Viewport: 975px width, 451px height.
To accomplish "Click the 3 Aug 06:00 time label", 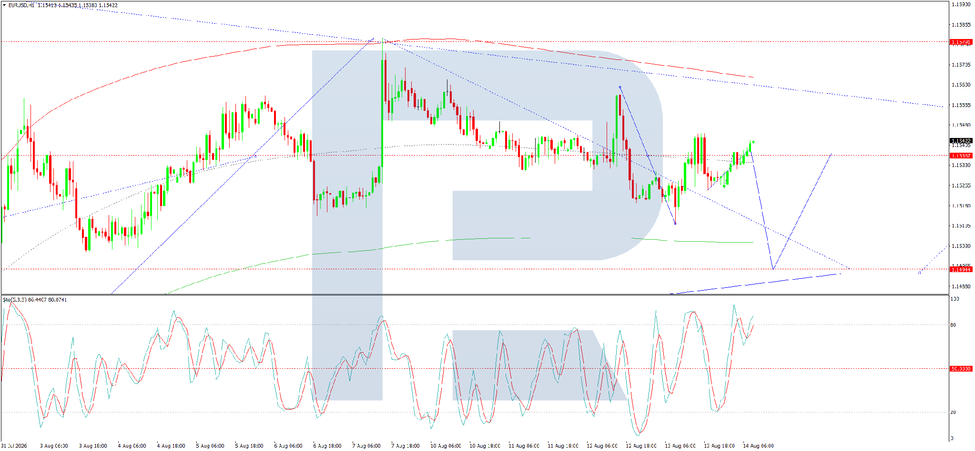I will pos(54,446).
